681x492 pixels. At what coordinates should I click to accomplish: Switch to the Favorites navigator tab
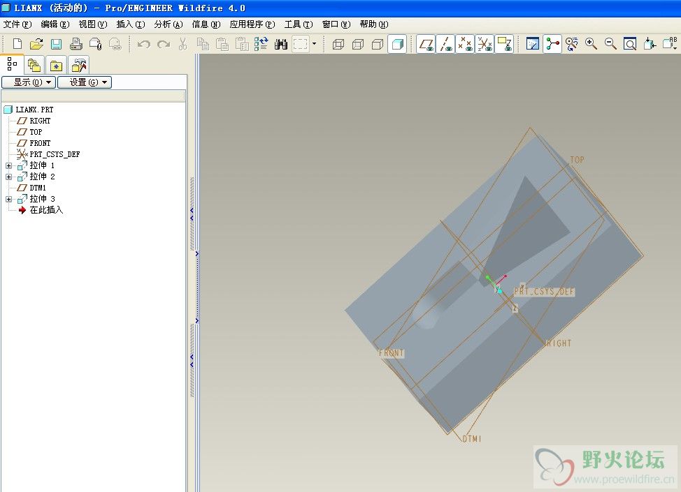[x=56, y=65]
